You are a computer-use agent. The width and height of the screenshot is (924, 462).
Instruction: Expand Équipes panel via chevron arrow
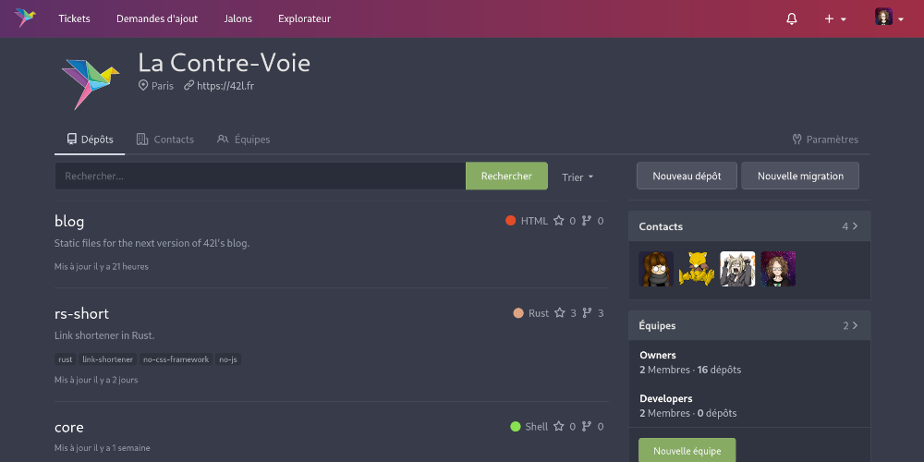point(855,325)
